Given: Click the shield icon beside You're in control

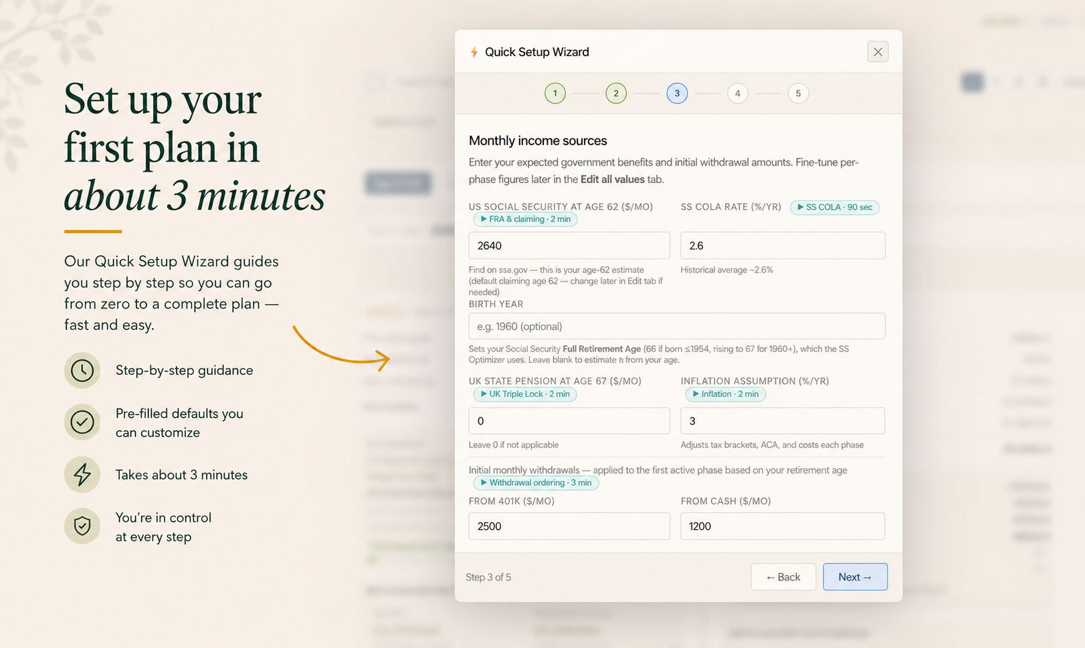Looking at the screenshot, I should coord(82,526).
